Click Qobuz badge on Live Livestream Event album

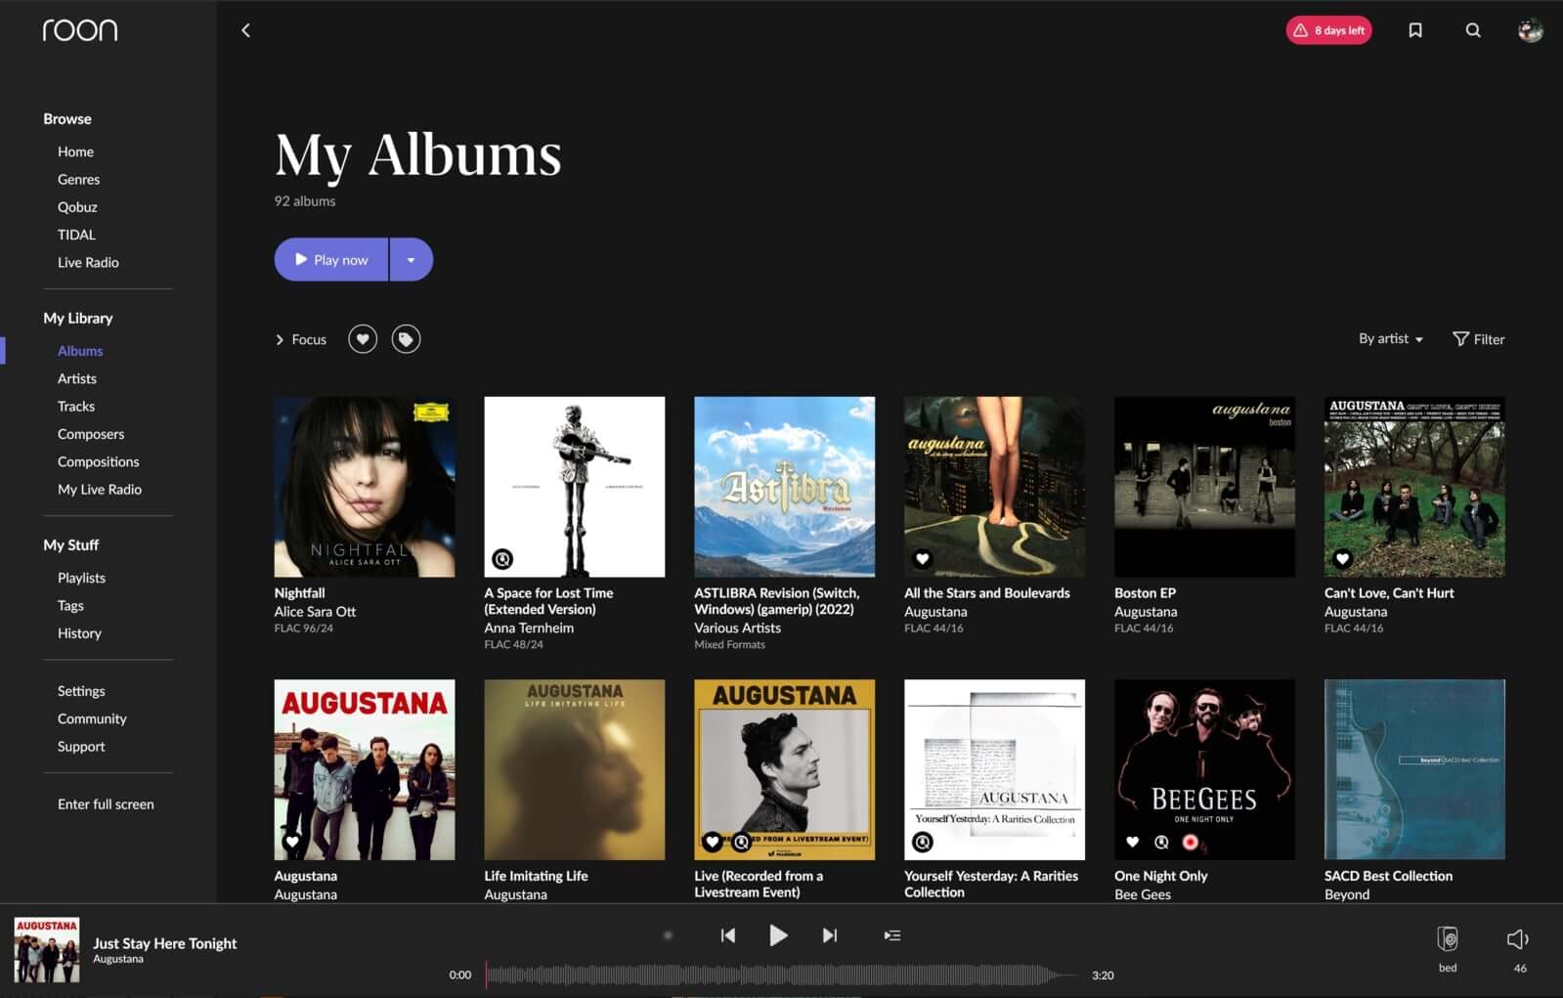742,842
